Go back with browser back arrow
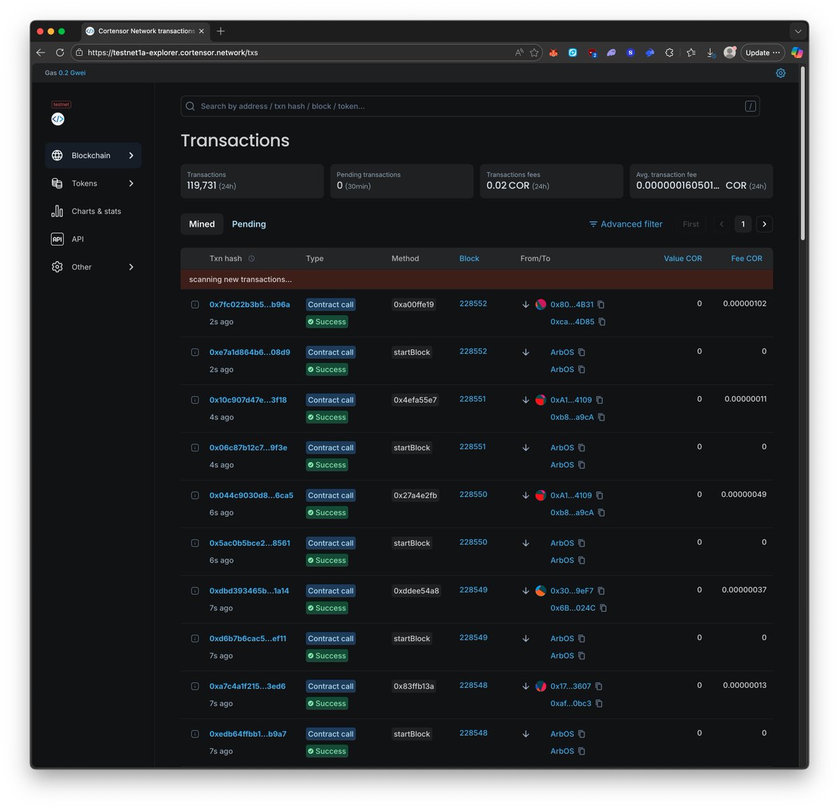The width and height of the screenshot is (839, 809). point(41,52)
